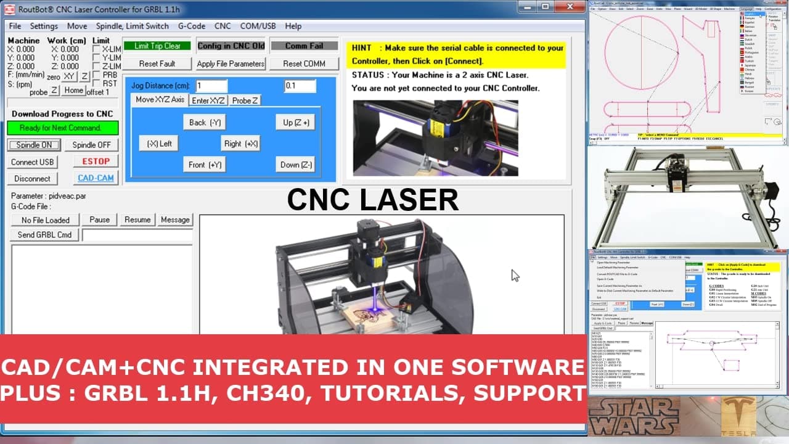Switch to the Probe Z tab
Image resolution: width=789 pixels, height=444 pixels.
[x=245, y=101]
